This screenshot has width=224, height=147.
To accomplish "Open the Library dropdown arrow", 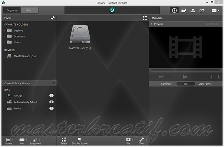I will point(13,140).
